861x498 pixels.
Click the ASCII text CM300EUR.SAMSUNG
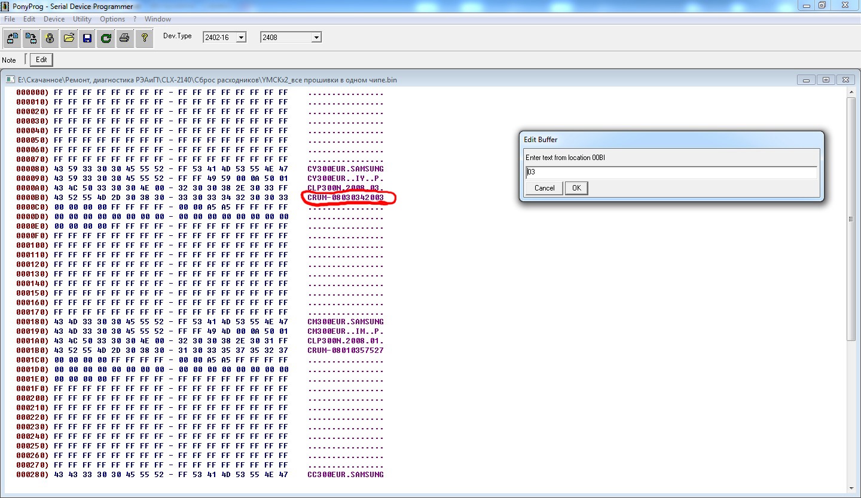346,322
